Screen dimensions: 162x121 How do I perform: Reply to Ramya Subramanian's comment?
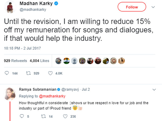coord(22,116)
